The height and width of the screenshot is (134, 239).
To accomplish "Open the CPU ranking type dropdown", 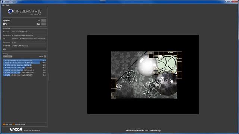I will [x=7, y=57].
